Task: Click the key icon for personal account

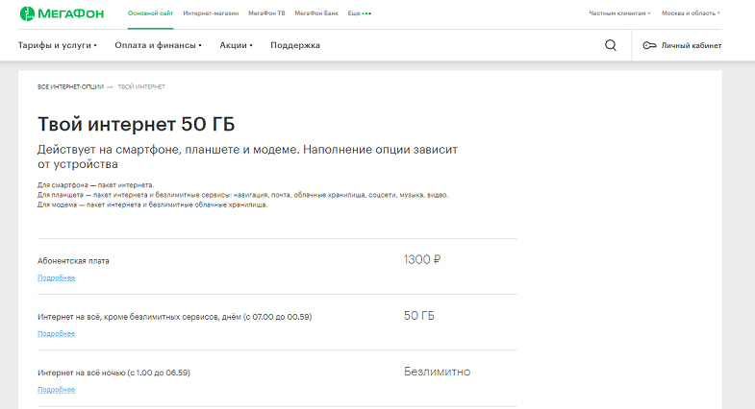Action: click(x=649, y=45)
